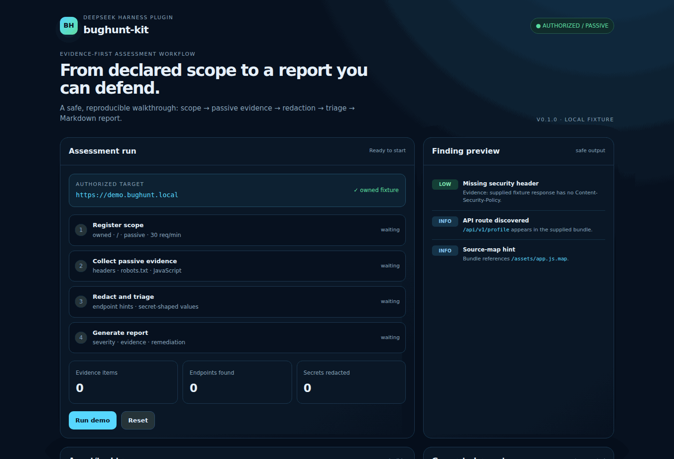Click the waiting status for Generate report
Screen dimensions: 674x459
point(390,338)
